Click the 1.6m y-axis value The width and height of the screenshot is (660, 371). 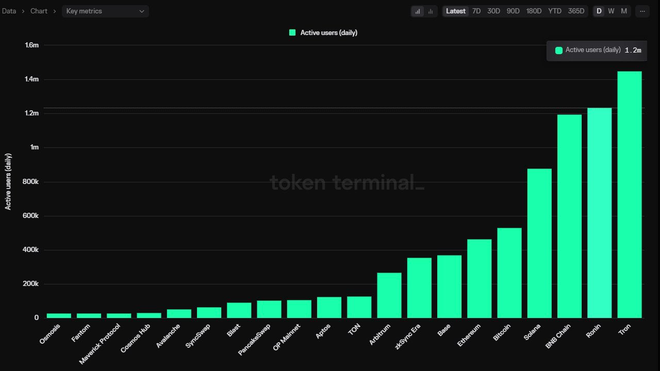coord(32,45)
